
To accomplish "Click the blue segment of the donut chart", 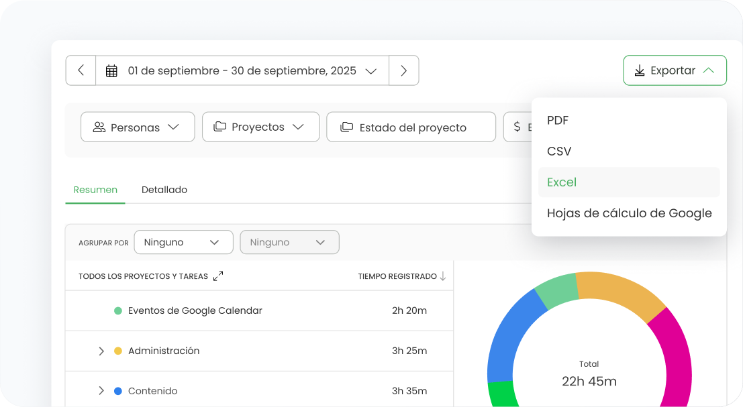I will (510, 339).
